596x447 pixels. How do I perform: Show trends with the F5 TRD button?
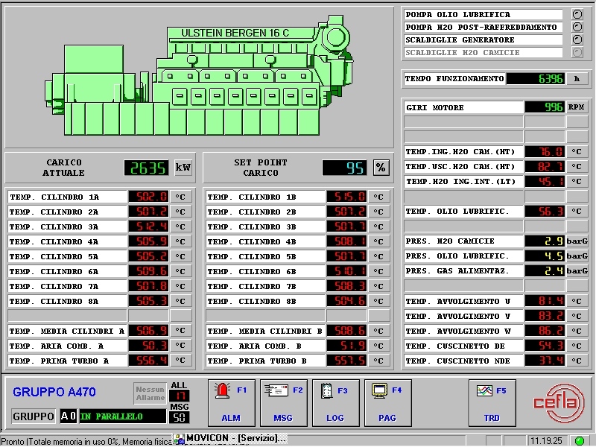tap(492, 403)
